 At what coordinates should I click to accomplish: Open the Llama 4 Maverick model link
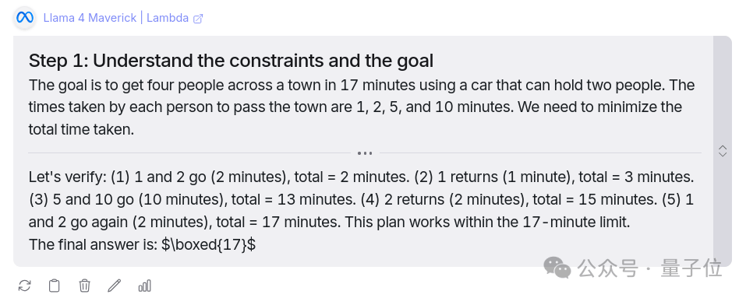click(90, 19)
